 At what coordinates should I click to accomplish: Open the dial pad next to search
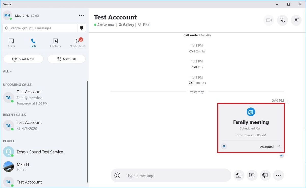(x=82, y=28)
